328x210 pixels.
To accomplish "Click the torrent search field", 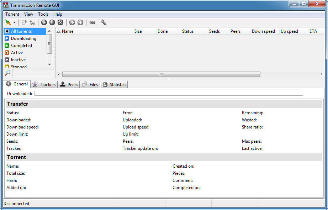I will 32,73.
